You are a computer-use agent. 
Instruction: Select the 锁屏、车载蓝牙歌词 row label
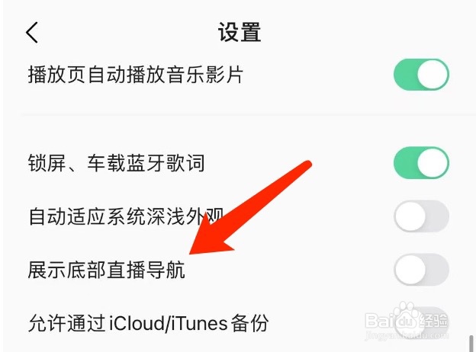[x=116, y=163]
